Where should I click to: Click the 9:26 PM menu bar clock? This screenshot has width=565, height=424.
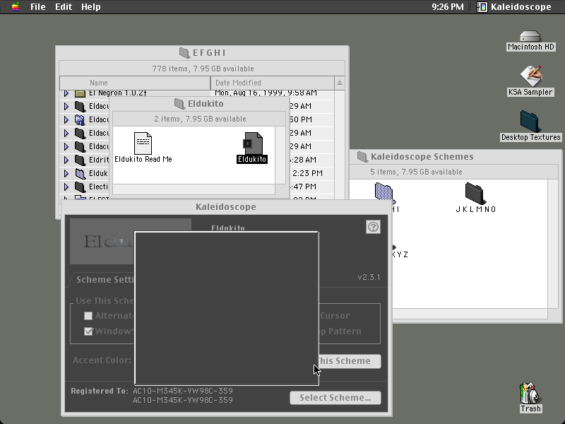tap(448, 7)
